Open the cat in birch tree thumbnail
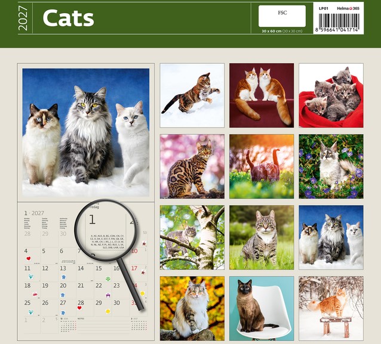Screen dimensions: 381x344 tap(192, 237)
